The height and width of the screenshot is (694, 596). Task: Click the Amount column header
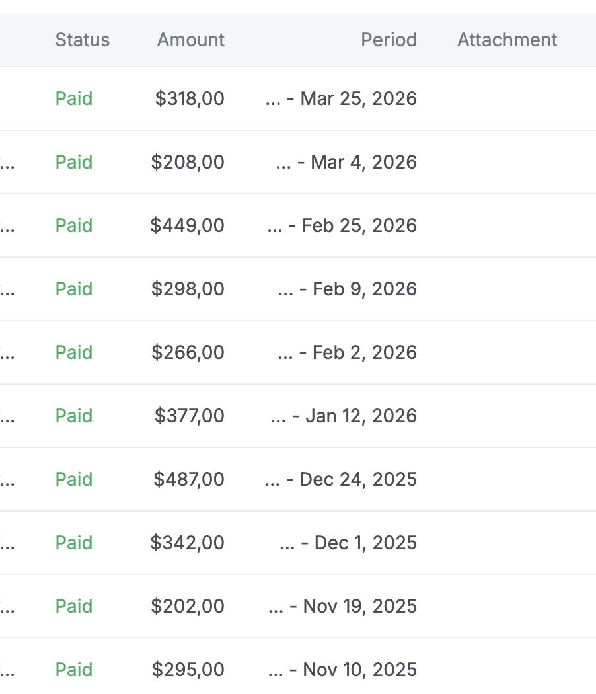(190, 40)
